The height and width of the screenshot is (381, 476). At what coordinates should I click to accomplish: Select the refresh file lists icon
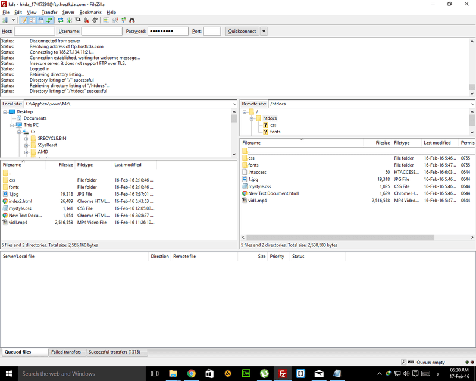59,20
